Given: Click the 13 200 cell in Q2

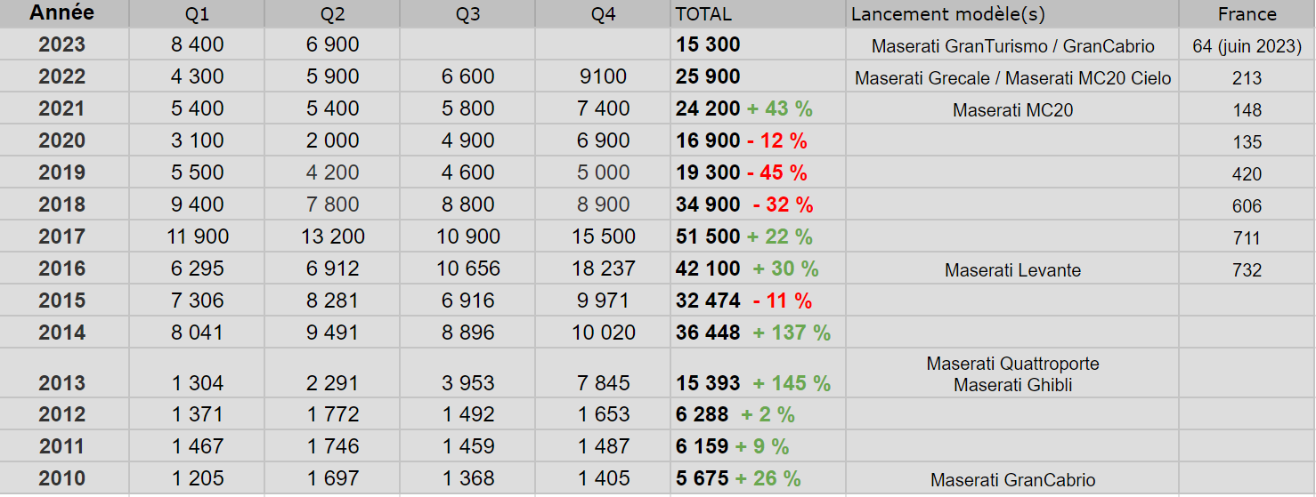Looking at the screenshot, I should point(332,236).
